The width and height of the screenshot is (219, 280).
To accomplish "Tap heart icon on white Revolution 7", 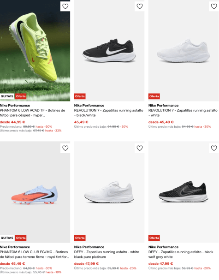I will click(214, 6).
